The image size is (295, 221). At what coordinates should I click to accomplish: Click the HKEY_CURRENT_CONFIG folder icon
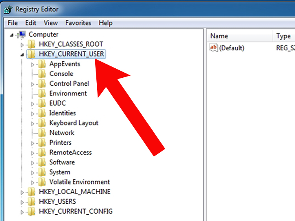pos(31,212)
